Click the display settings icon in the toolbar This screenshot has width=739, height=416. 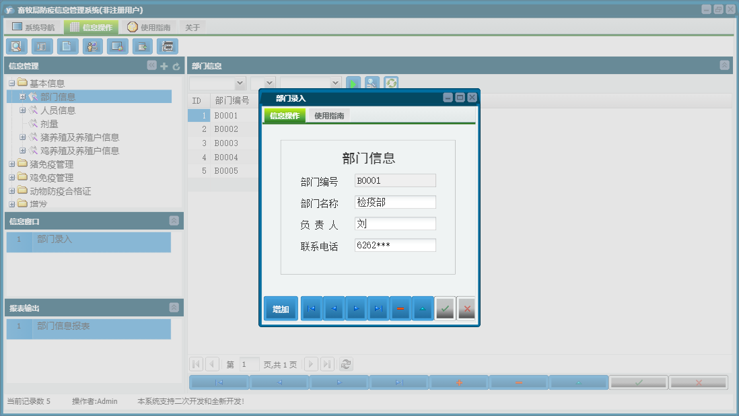pos(117,46)
